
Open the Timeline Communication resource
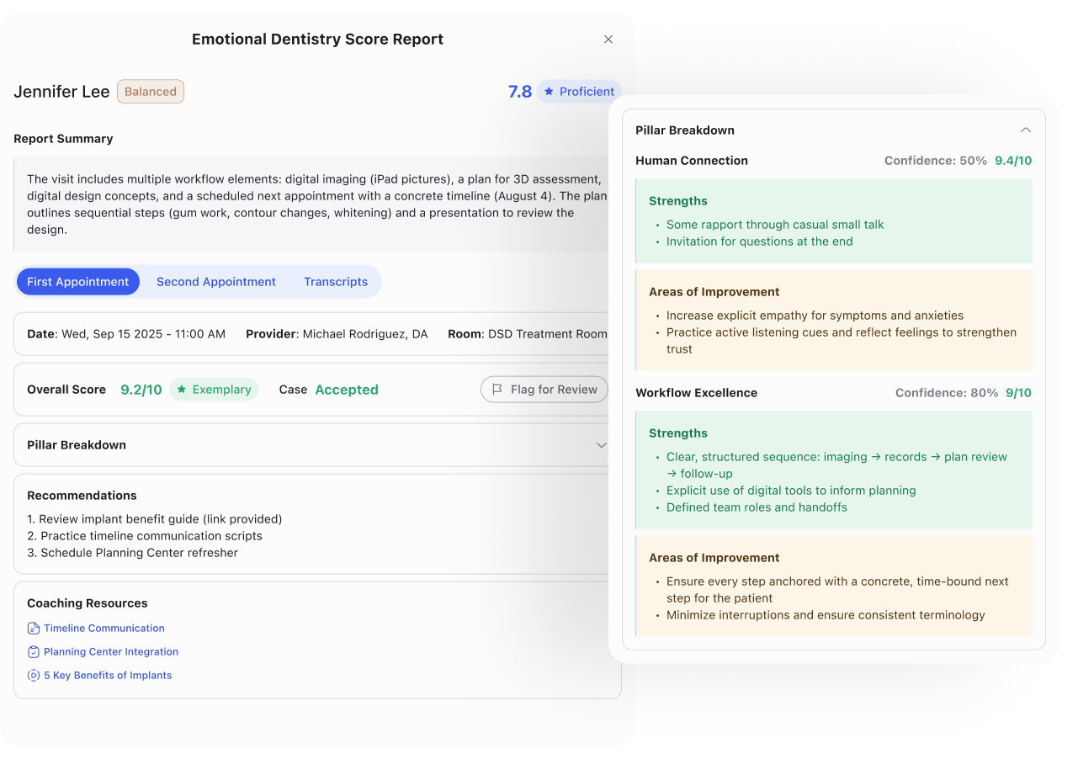point(105,628)
